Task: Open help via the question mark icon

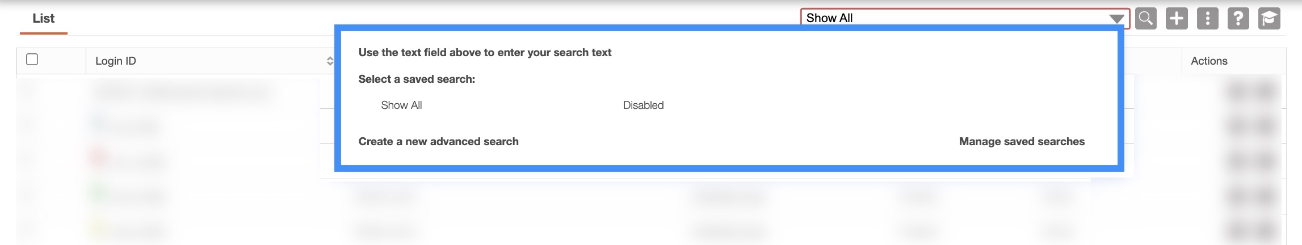Action: tap(1238, 18)
